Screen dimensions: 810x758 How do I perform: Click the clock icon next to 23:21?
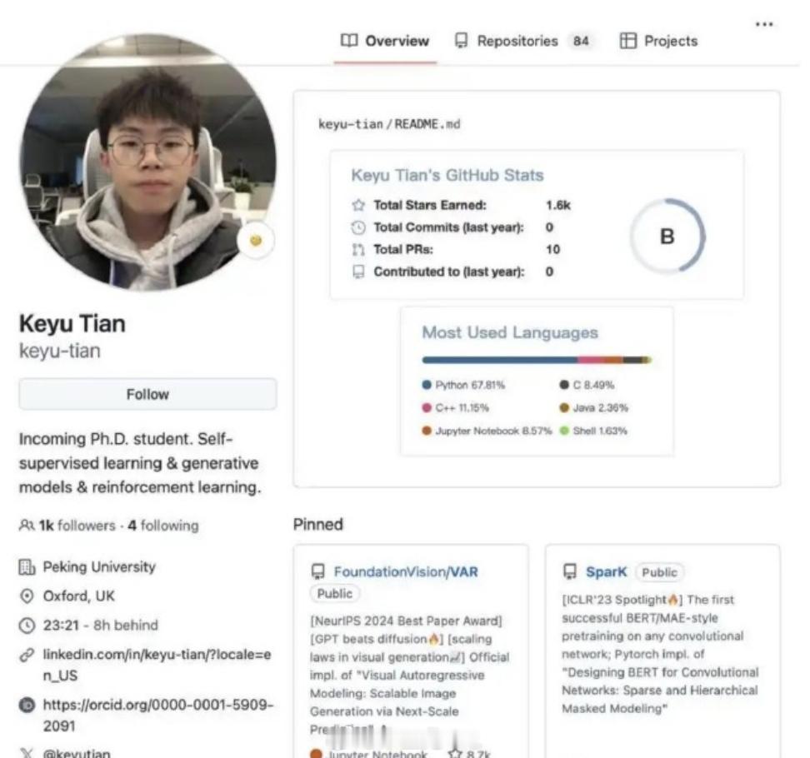point(27,626)
